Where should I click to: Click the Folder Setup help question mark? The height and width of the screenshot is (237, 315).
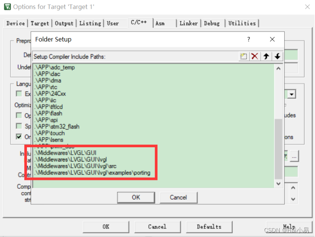(x=249, y=39)
